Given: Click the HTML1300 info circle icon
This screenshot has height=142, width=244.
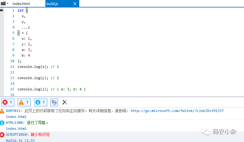Looking at the screenshot, I should point(3,123).
